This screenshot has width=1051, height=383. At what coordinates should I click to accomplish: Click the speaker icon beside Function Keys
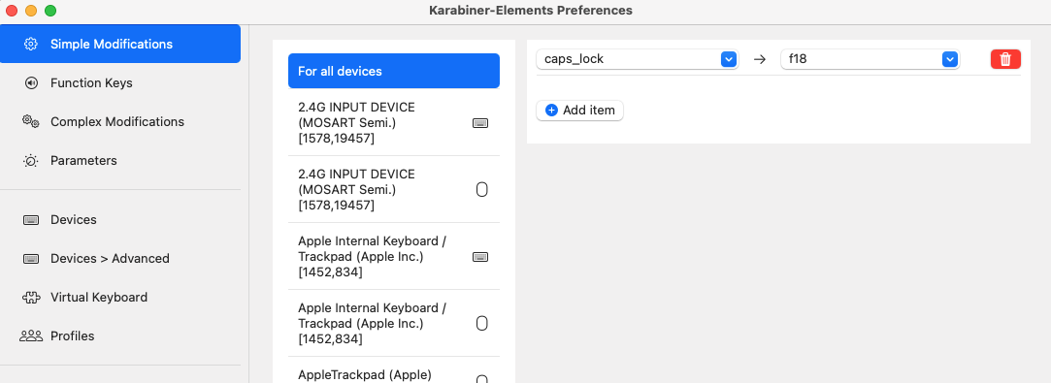click(31, 83)
